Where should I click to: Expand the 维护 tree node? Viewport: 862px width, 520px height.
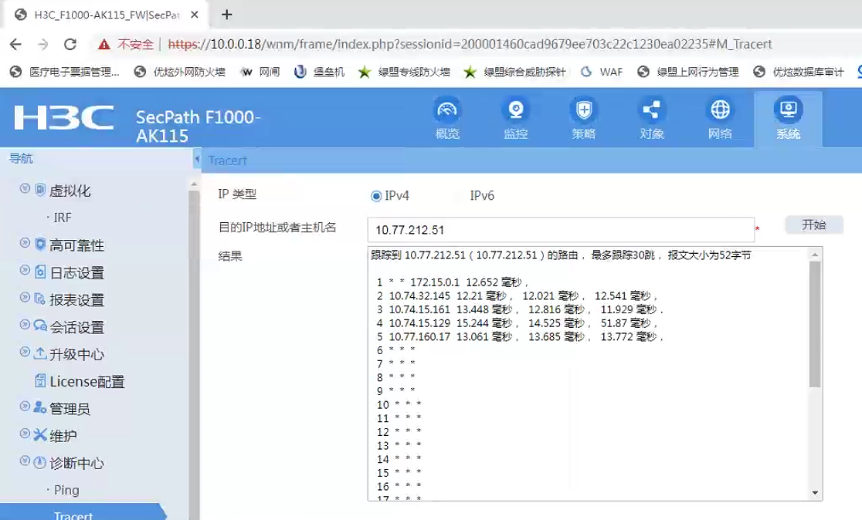click(x=25, y=434)
